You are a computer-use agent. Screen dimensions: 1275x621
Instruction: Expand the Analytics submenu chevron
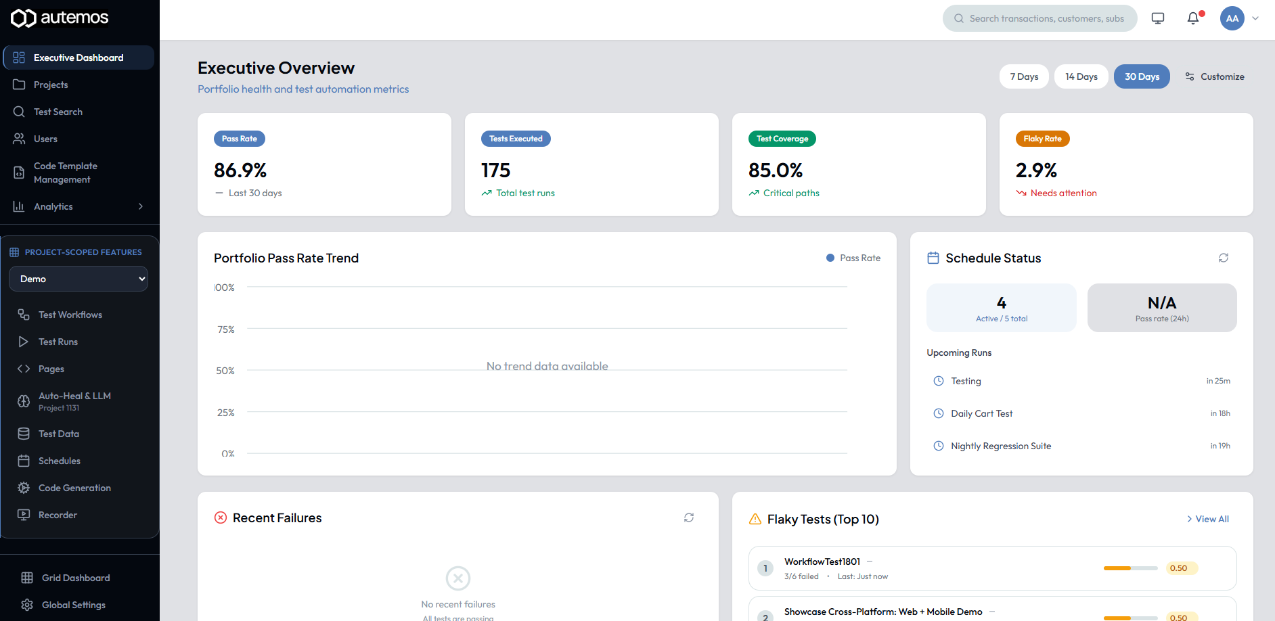[x=141, y=206]
